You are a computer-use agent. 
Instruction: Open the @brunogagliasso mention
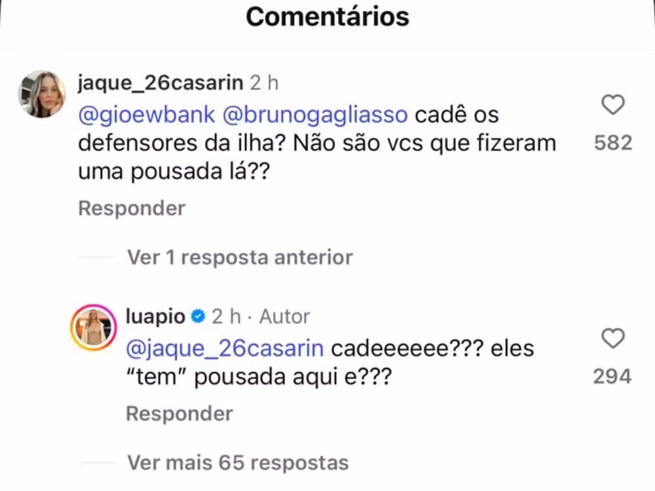click(x=315, y=115)
